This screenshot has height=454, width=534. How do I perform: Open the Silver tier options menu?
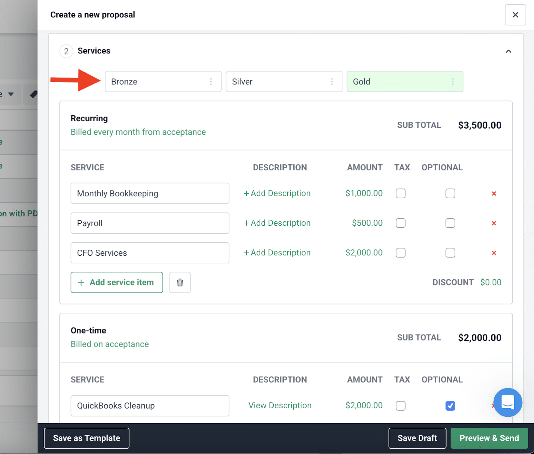[x=332, y=81]
